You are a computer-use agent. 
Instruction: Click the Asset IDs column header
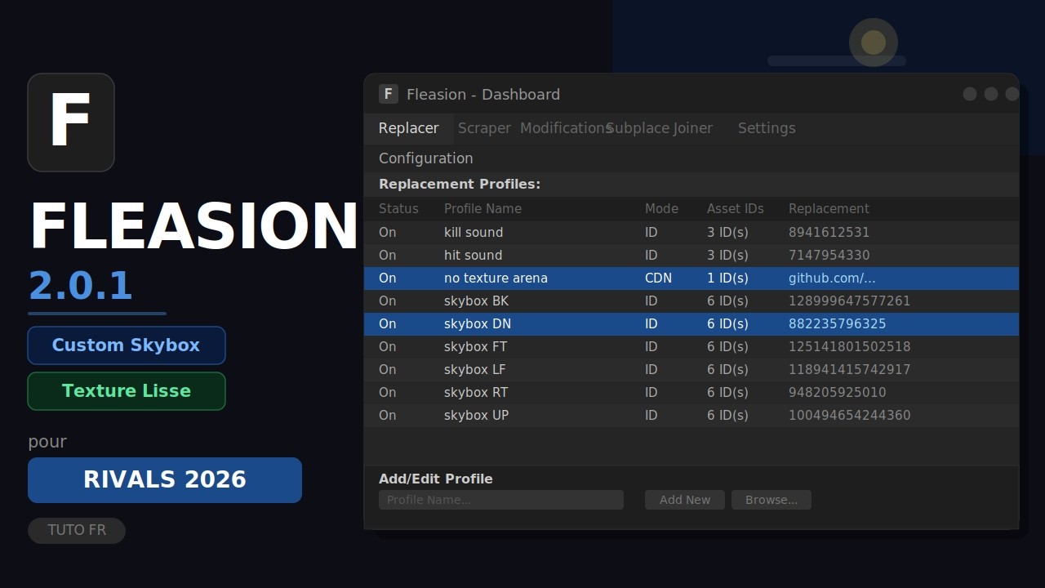[x=736, y=209]
